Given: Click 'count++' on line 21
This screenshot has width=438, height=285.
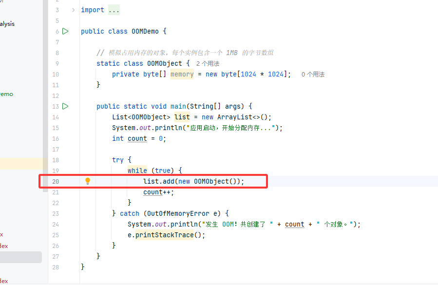Looking at the screenshot, I should point(158,192).
